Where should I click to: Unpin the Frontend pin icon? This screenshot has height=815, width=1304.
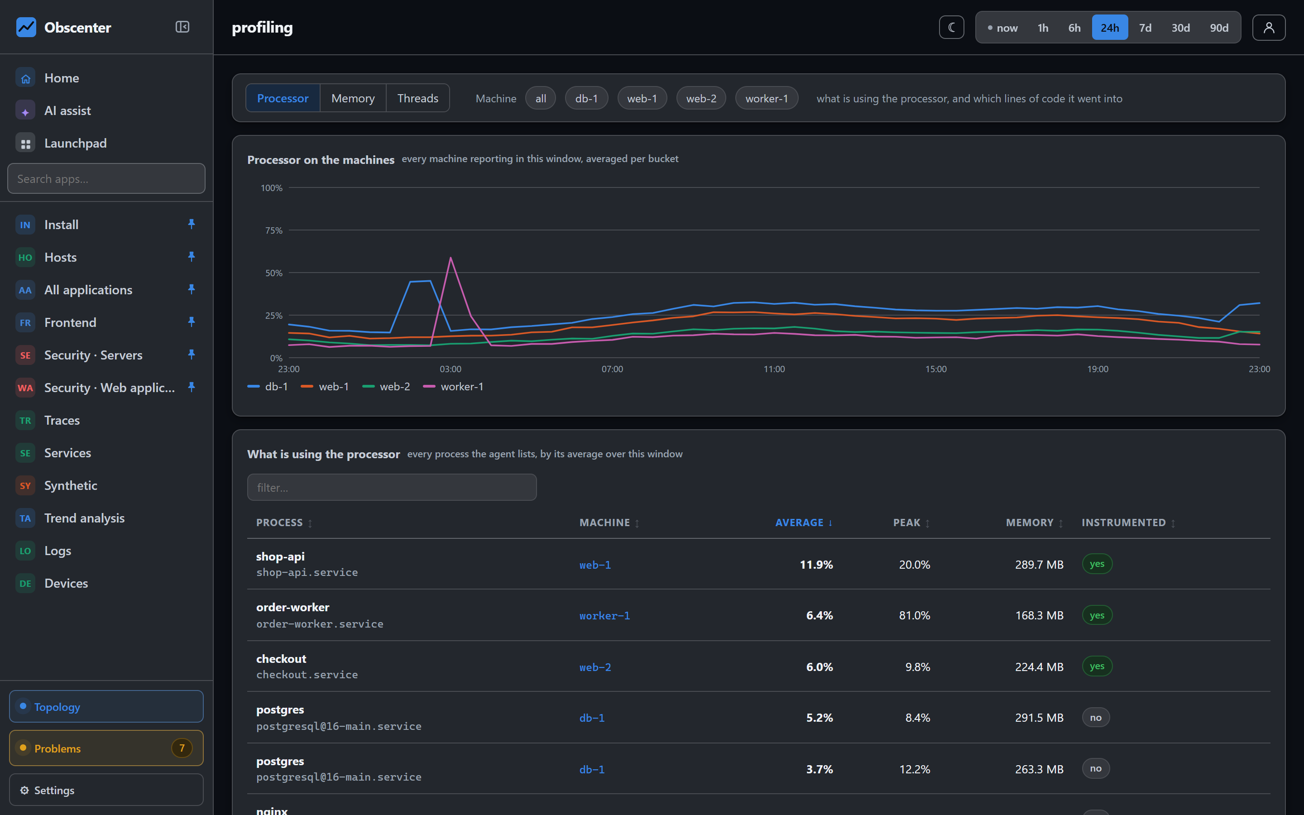pos(191,322)
